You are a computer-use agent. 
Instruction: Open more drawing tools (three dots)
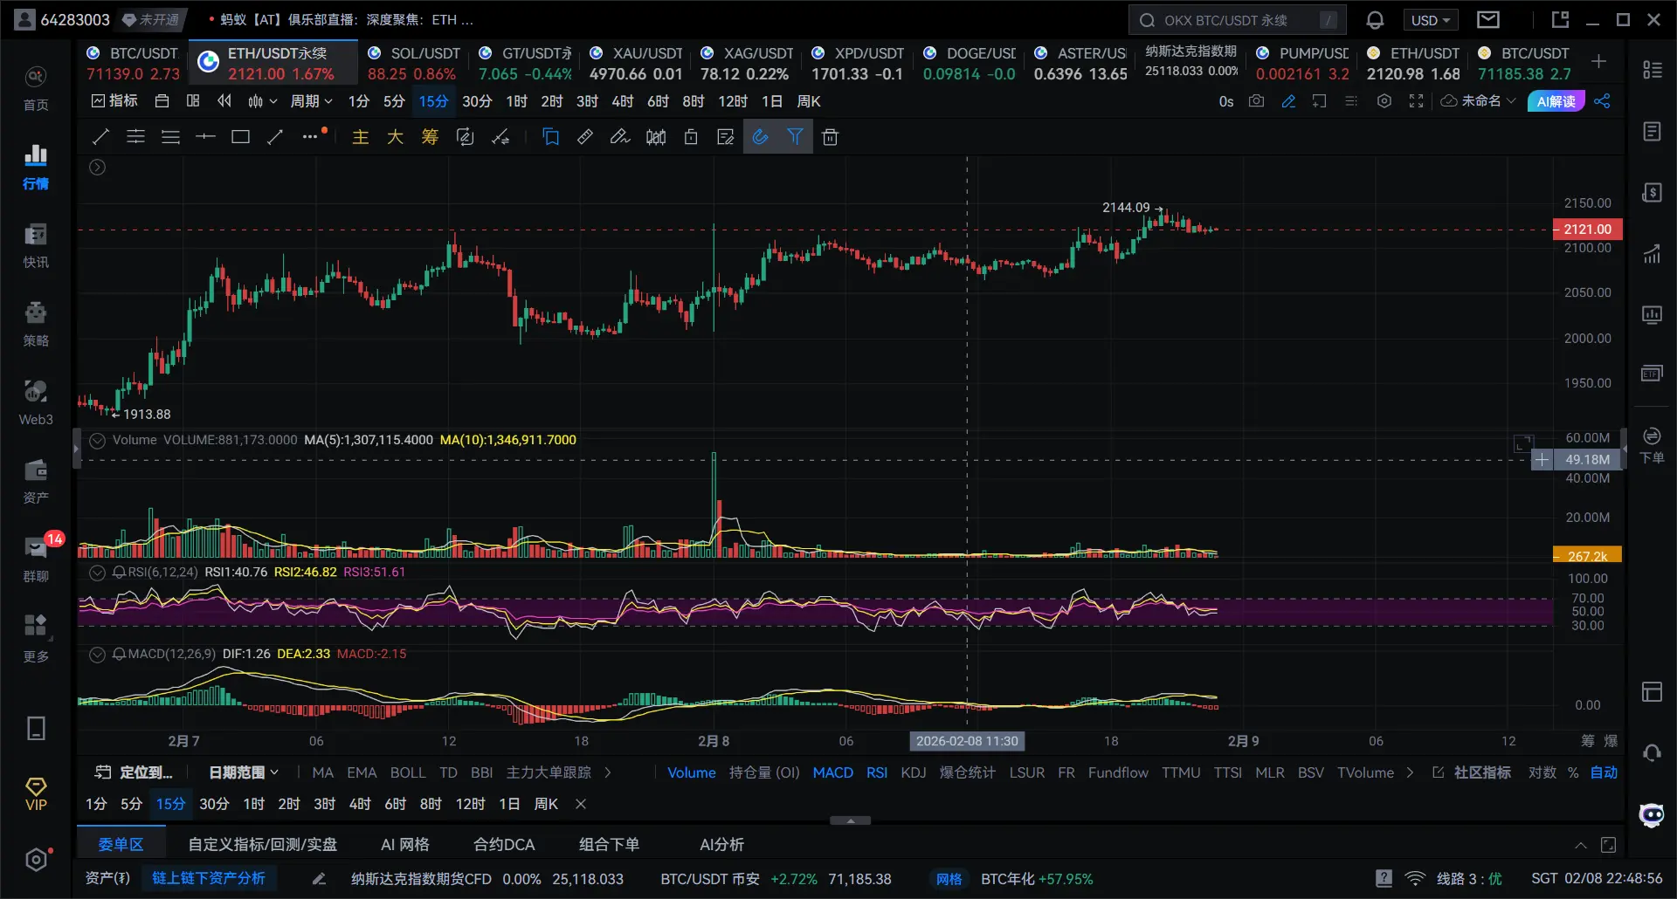[x=310, y=137]
